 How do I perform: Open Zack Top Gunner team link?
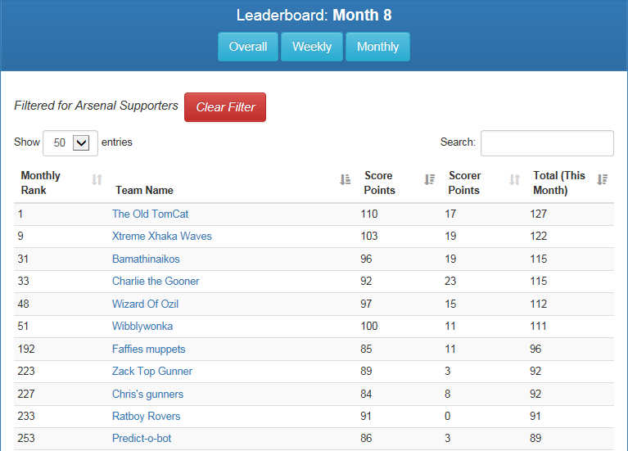[152, 372]
